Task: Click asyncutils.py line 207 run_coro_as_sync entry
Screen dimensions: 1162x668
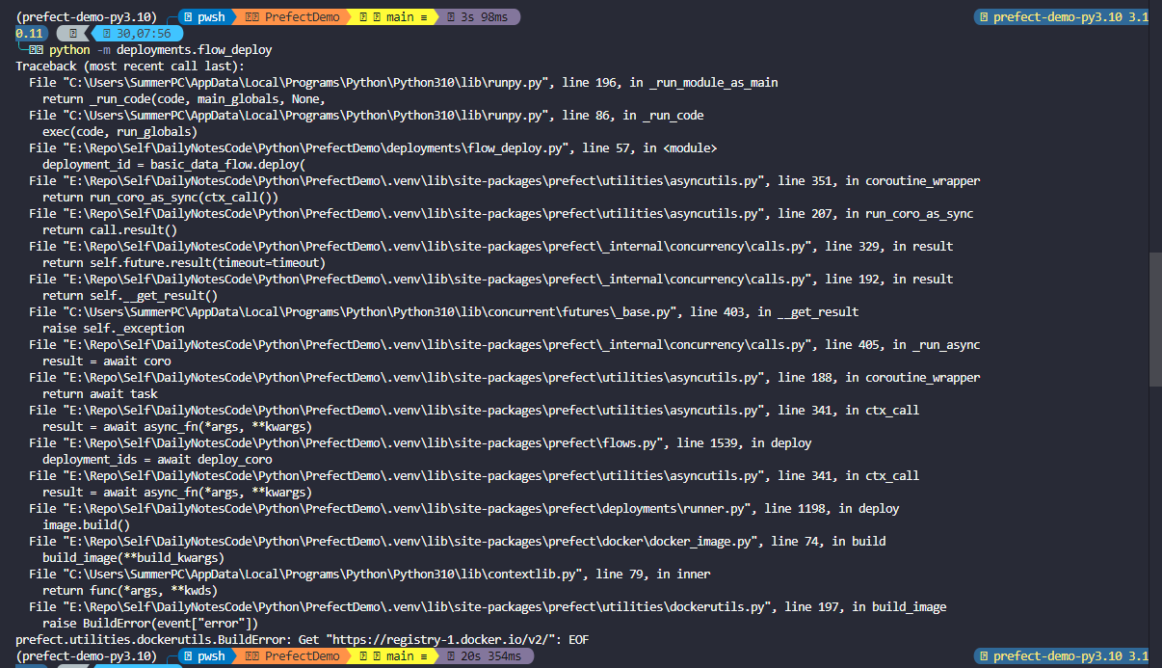Action: tap(501, 213)
